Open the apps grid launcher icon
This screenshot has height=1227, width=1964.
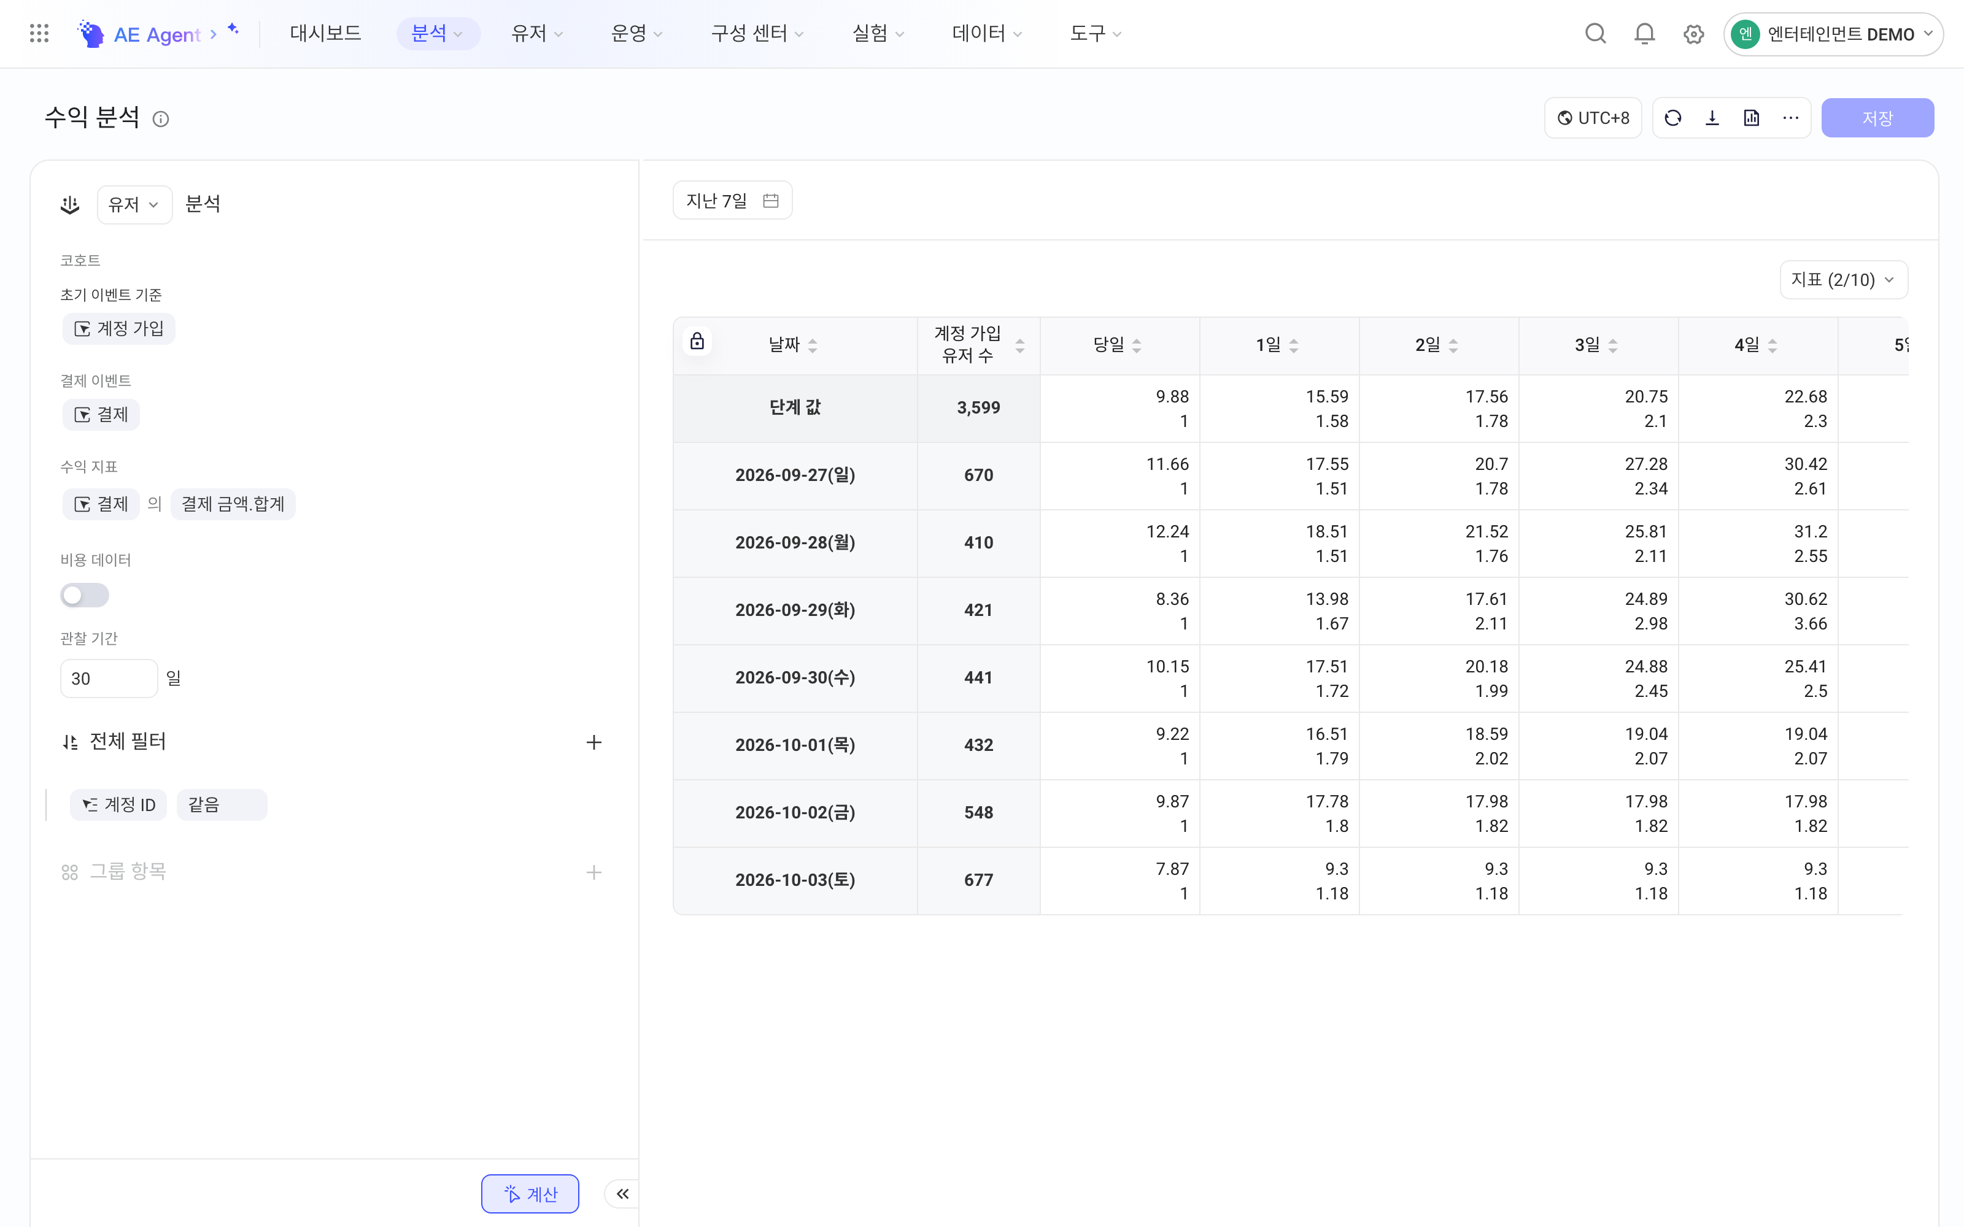click(x=39, y=33)
